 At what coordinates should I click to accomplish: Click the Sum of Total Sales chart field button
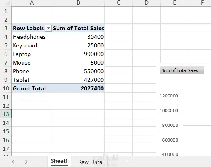pos(182,70)
